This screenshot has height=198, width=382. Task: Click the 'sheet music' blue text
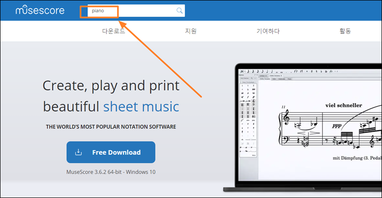pos(141,107)
